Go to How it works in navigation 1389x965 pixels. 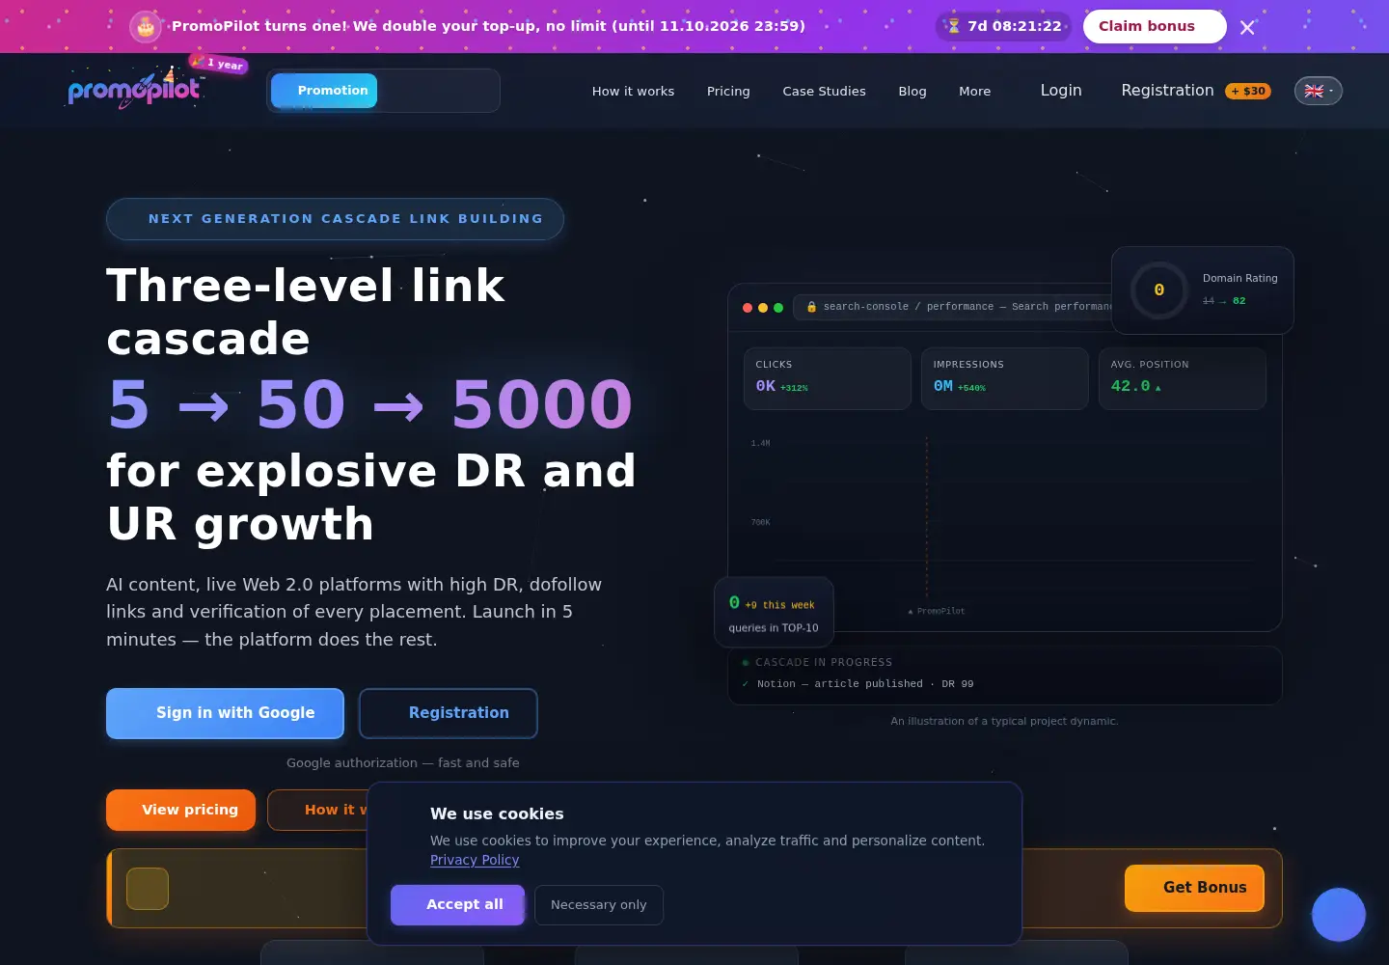(x=633, y=91)
